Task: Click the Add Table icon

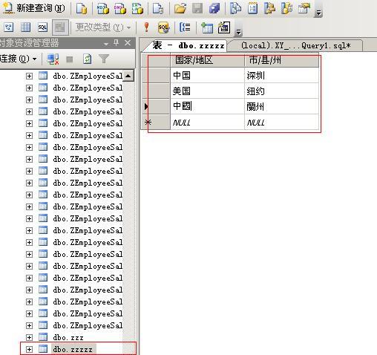Action: (x=207, y=27)
